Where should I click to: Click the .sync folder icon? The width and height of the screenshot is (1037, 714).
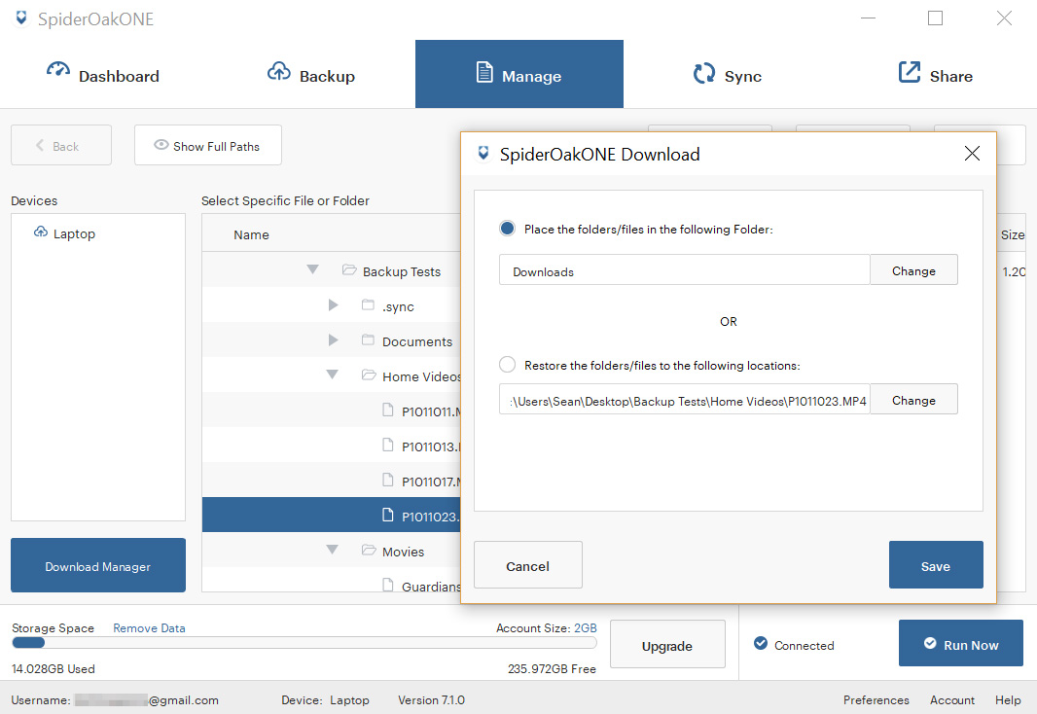point(369,304)
